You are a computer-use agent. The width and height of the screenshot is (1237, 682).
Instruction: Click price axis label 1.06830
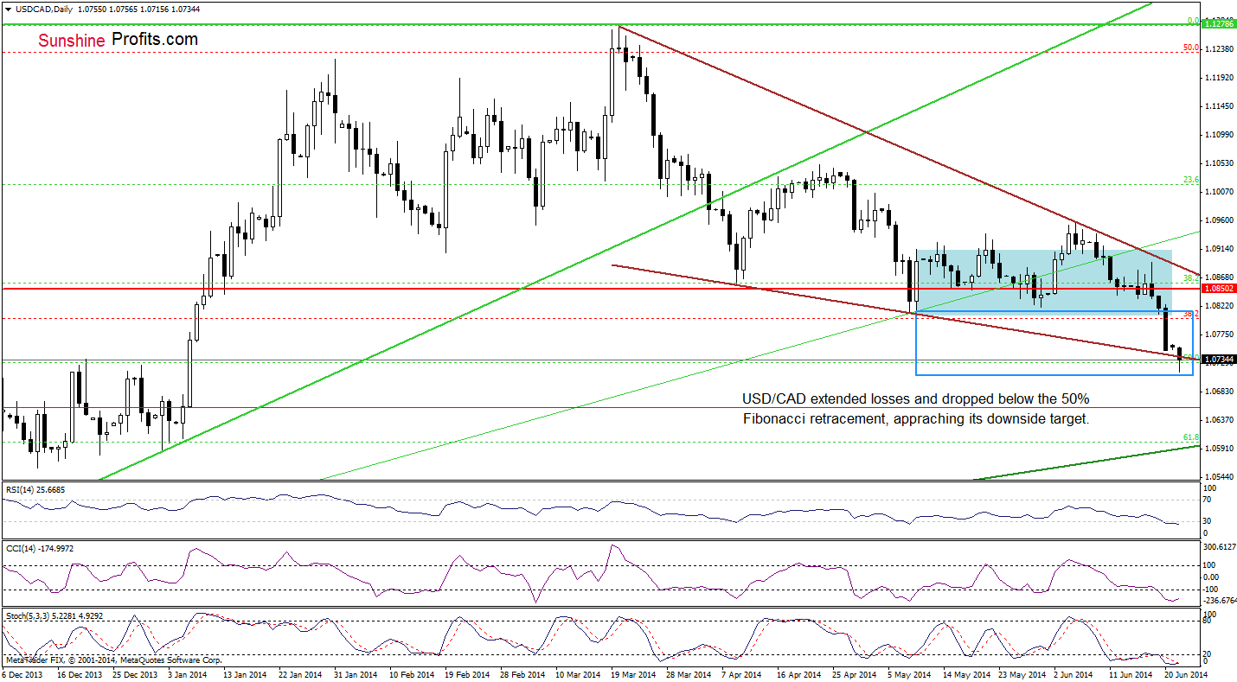[x=1218, y=391]
